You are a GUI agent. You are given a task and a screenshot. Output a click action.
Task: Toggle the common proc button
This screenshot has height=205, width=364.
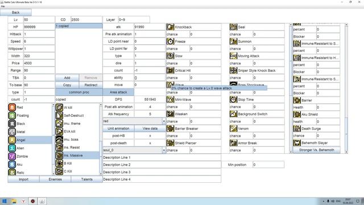click(x=79, y=92)
